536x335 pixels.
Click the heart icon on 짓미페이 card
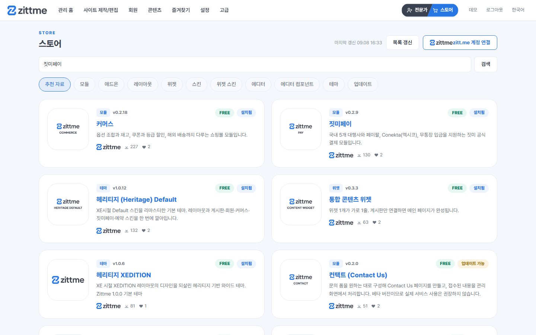(376, 155)
